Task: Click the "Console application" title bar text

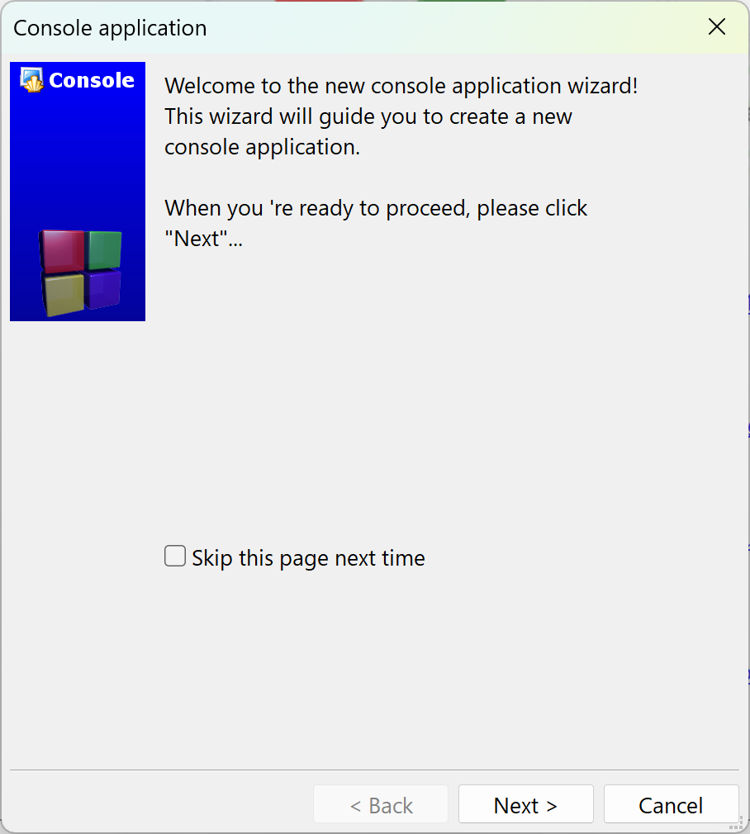Action: point(110,28)
